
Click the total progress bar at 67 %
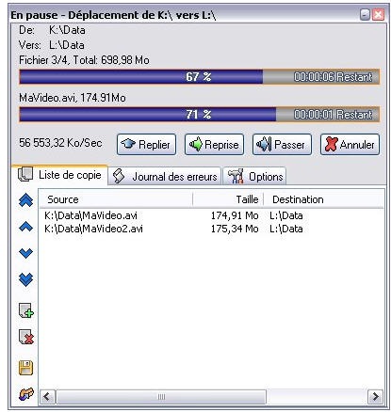point(200,77)
